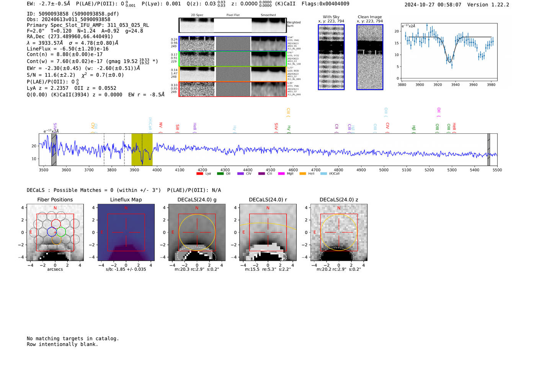Click the Row intentionally blank text
Image resolution: width=536 pixels, height=365 pixels.
[x=62, y=344]
